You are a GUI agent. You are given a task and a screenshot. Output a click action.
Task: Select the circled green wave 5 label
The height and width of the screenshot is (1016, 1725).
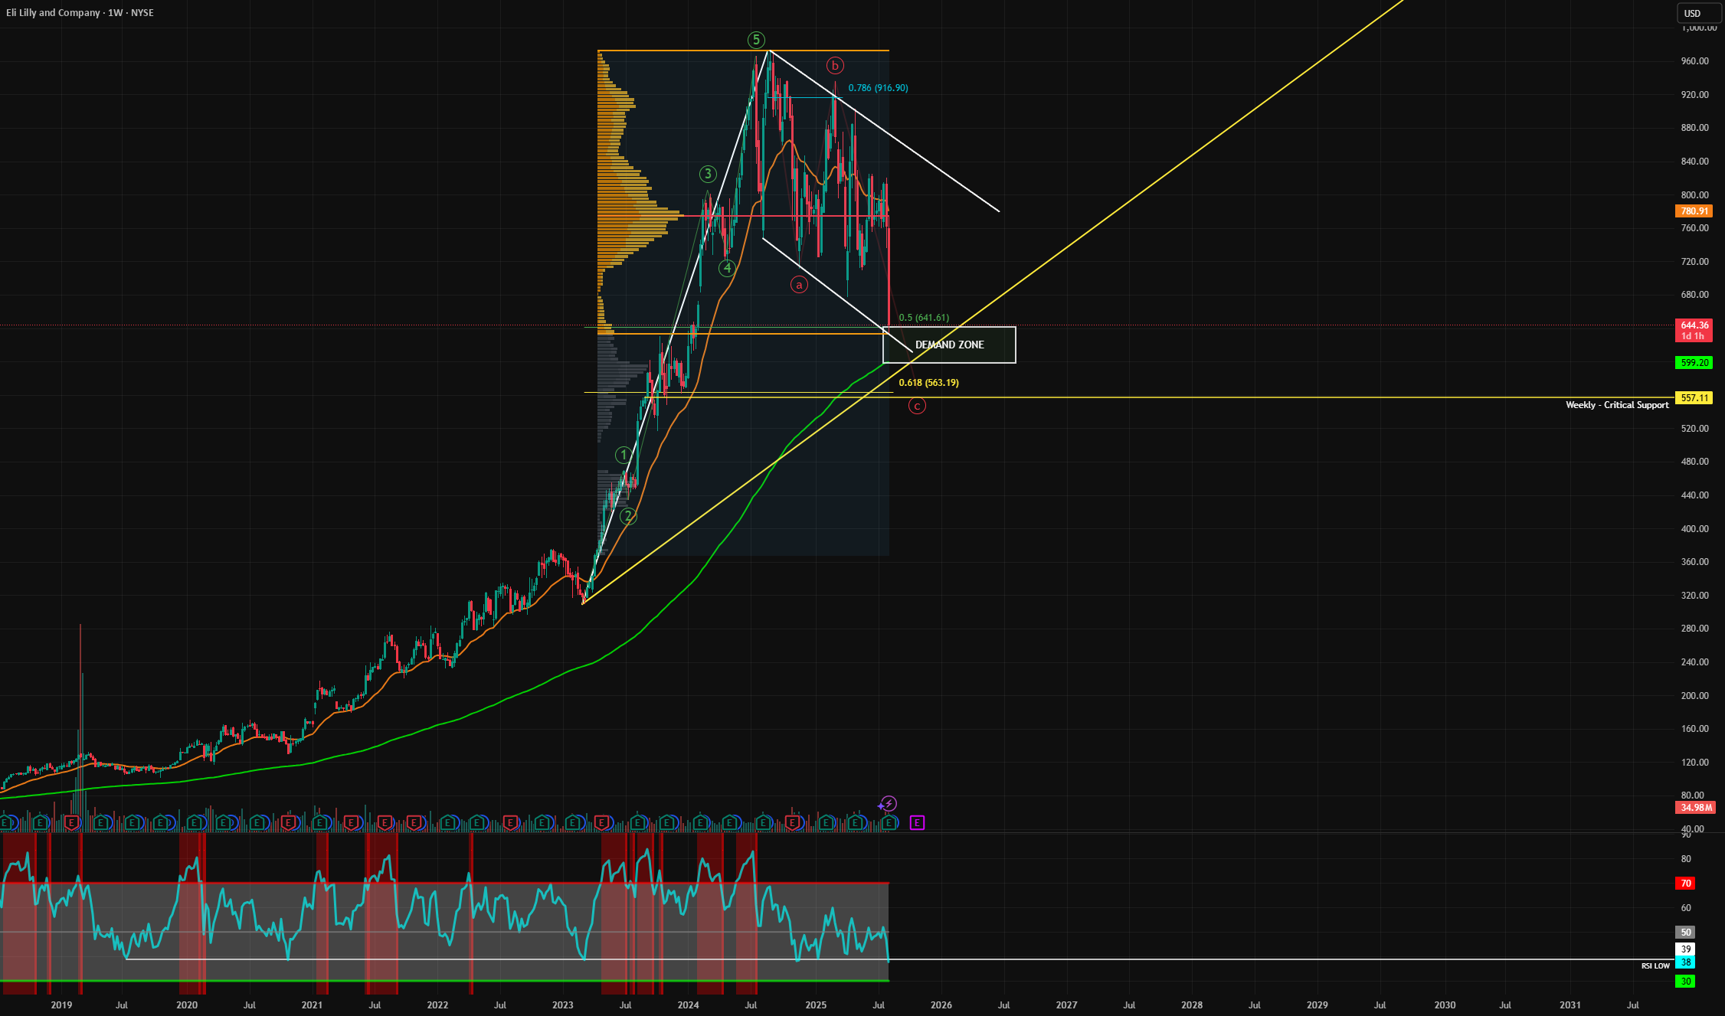point(756,40)
